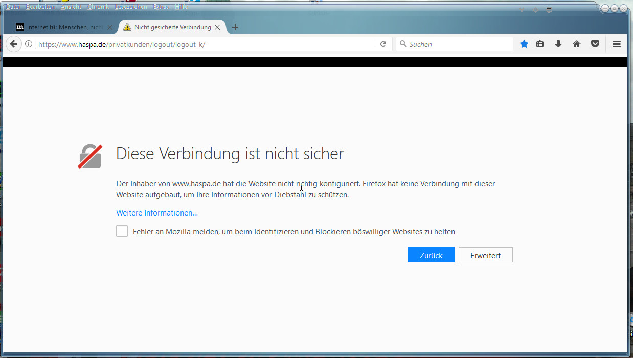Screen dimensions: 633x358
Task: Reload the current page
Action: click(383, 44)
